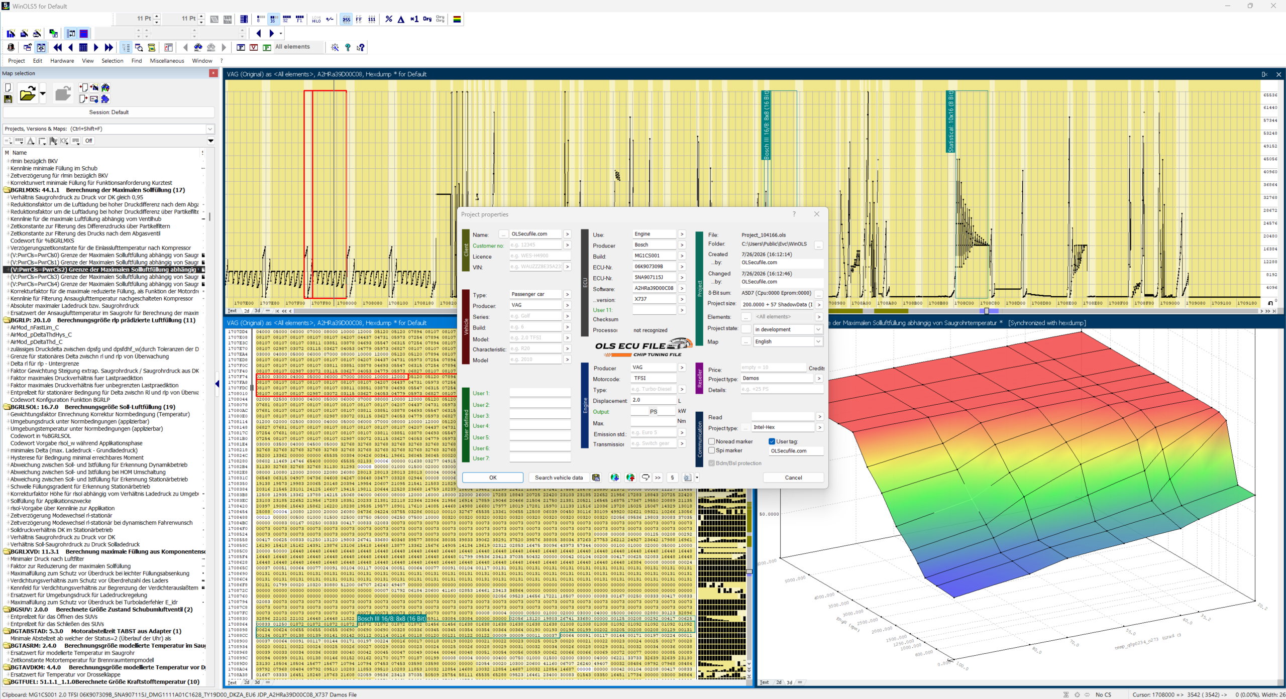Click the globe upload icon in dialog
Viewport: 1286px width, 699px height.
click(x=630, y=478)
